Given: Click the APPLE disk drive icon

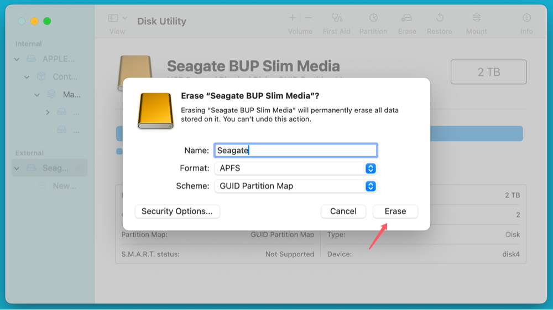Looking at the screenshot, I should pyautogui.click(x=32, y=59).
